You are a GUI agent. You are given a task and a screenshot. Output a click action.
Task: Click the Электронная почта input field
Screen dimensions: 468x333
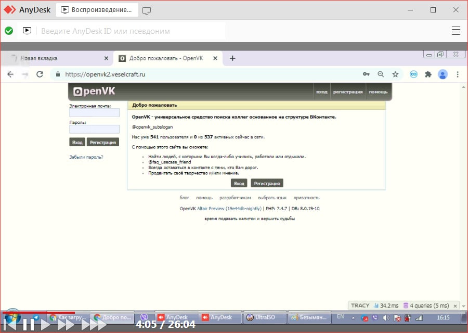click(x=94, y=112)
